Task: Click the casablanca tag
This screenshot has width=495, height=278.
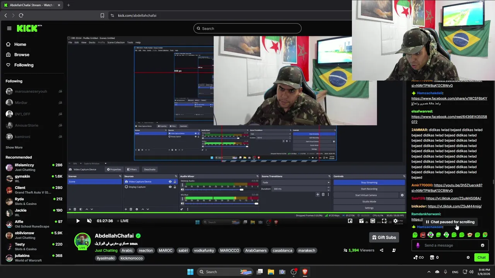Action: [282, 251]
